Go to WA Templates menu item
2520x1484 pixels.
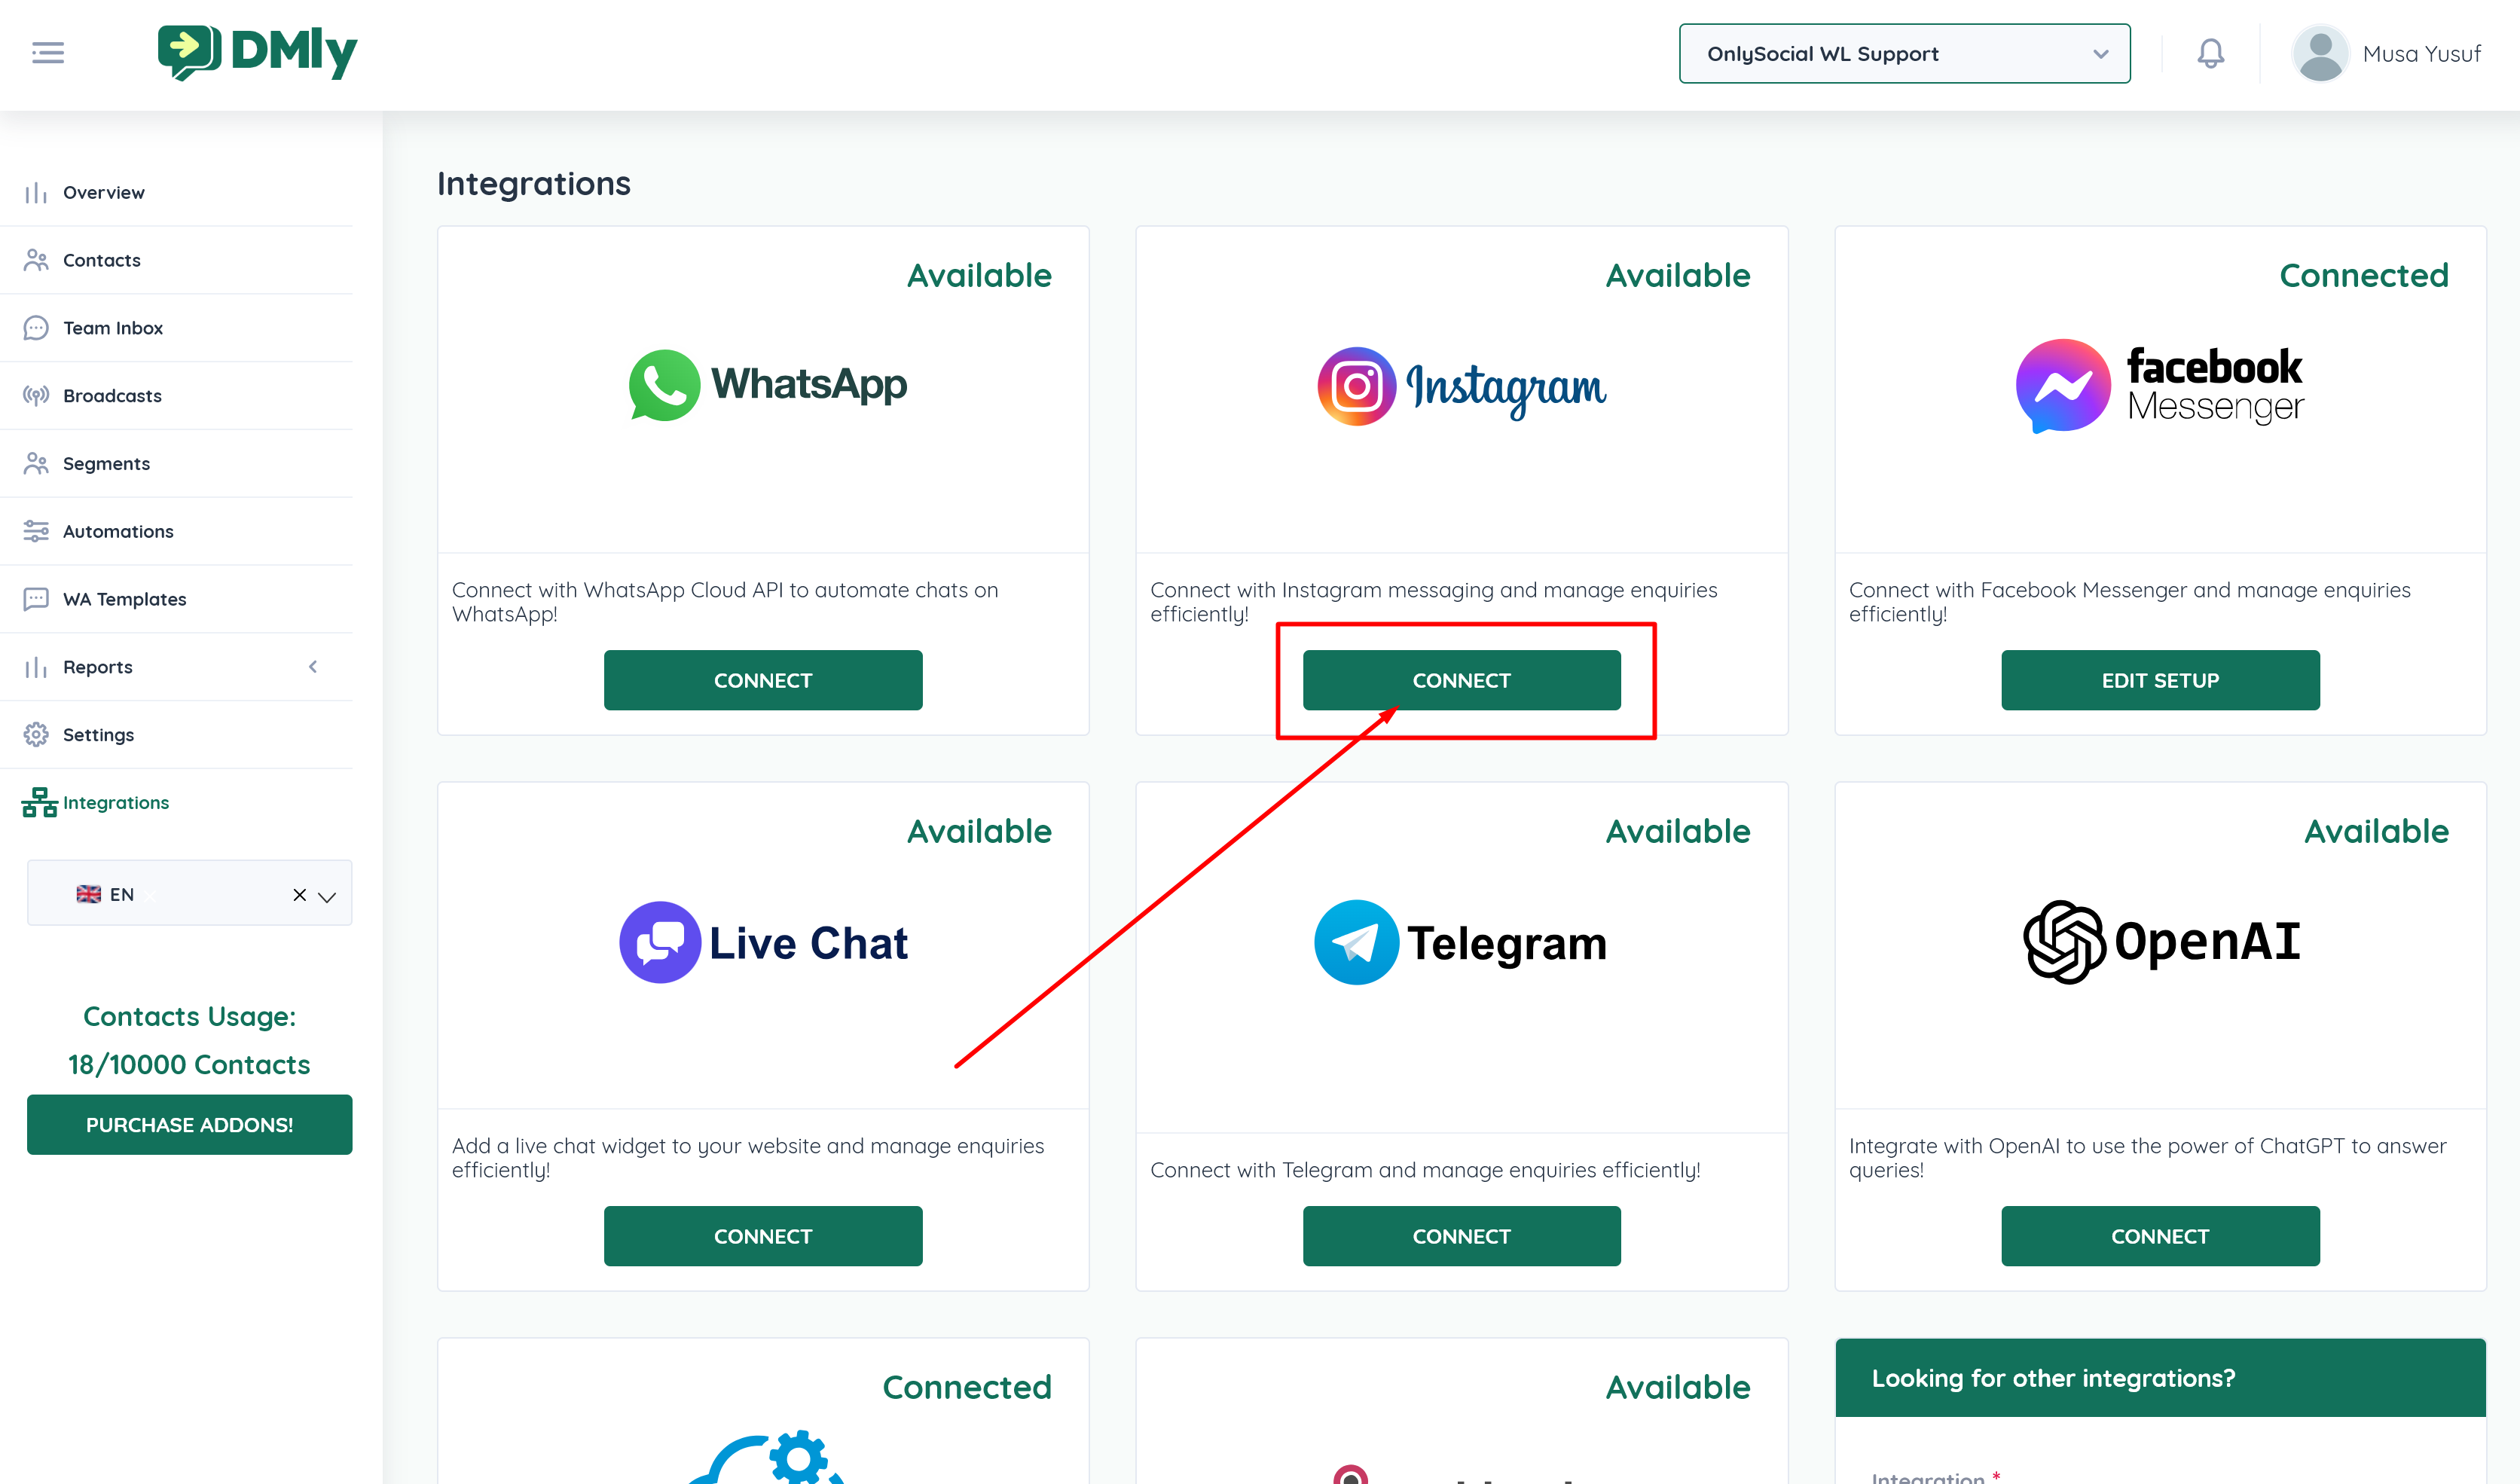point(124,599)
